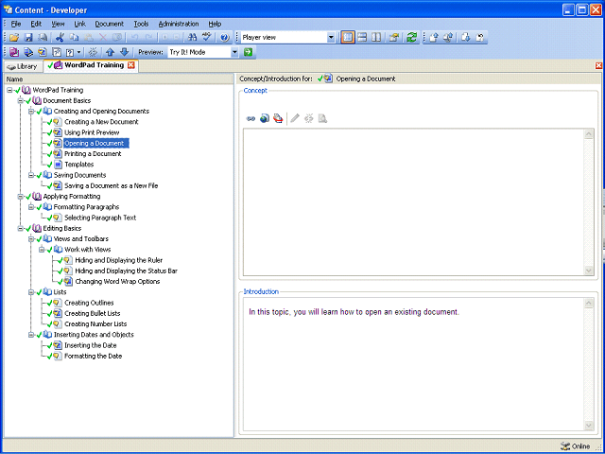
Task: Click the second icon in bottom toolbar
Action: point(28,52)
